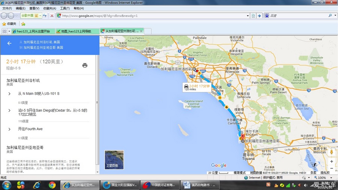Open the address bar history dropdown arrow

pos(248,16)
